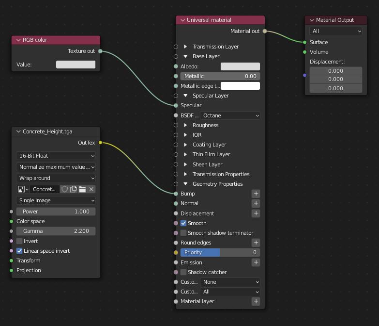
Task: Click the Gamma 2.200 field
Action: click(56, 231)
